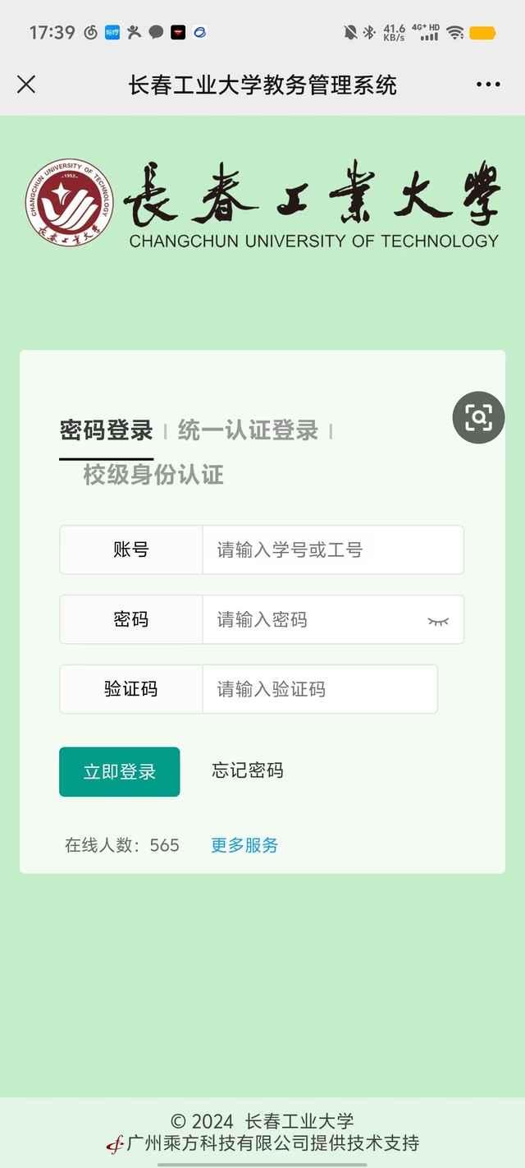The image size is (525, 1168).
Task: Tap the muted bell notification icon
Action: click(350, 33)
